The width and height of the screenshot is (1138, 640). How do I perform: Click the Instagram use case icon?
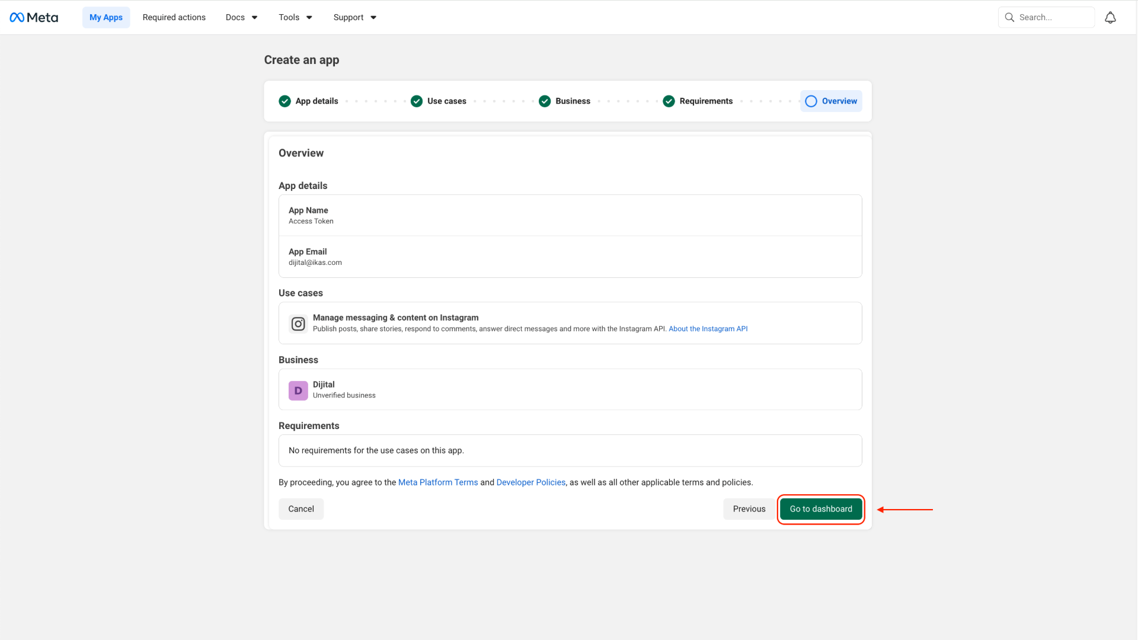click(x=298, y=324)
